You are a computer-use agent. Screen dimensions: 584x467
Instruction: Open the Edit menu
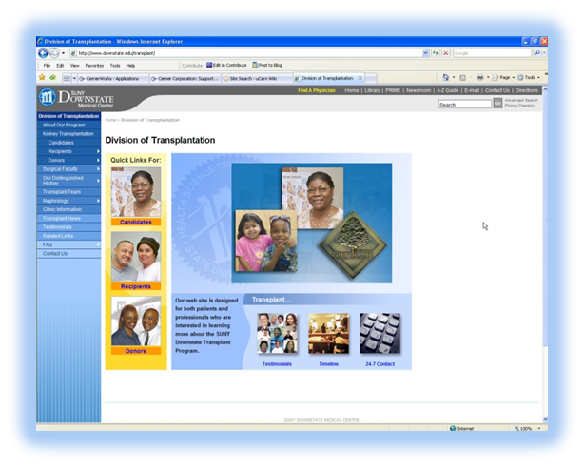coord(60,66)
